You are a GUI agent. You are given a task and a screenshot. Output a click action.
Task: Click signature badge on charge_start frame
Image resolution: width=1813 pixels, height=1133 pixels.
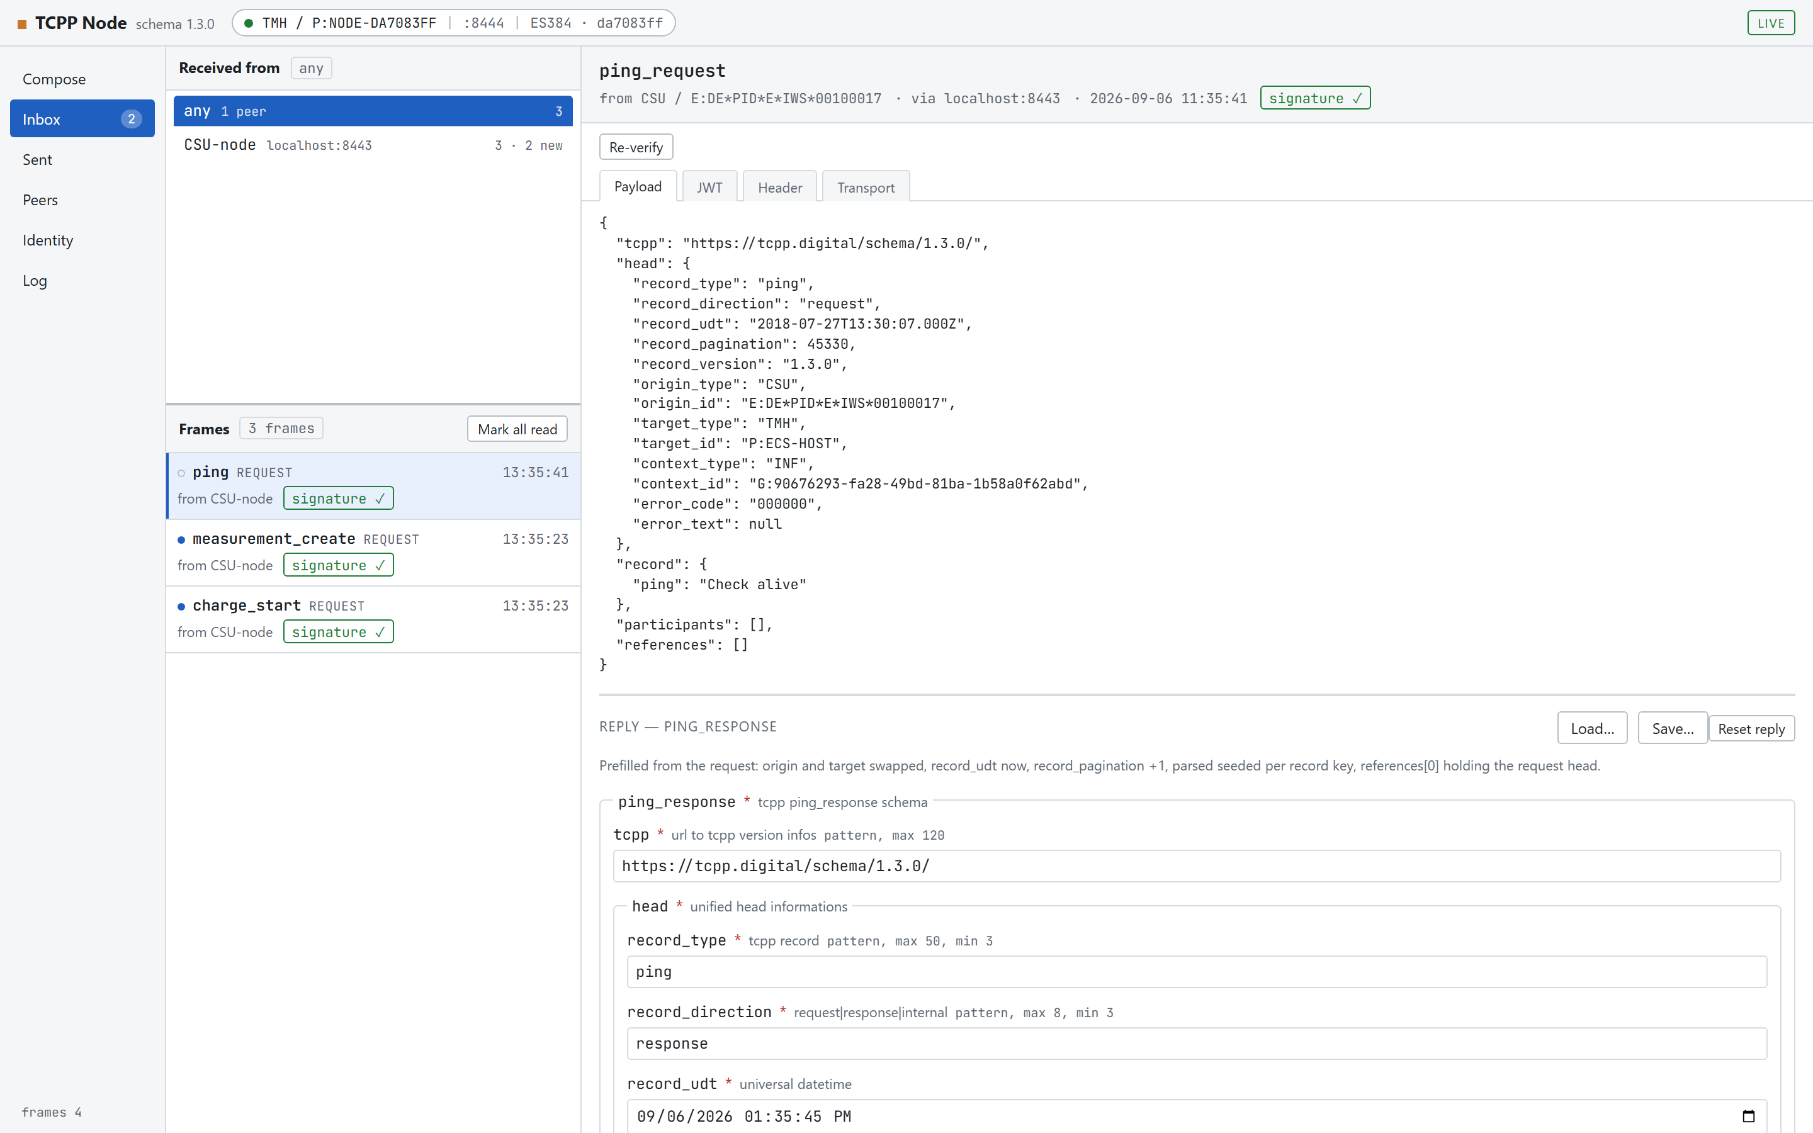pyautogui.click(x=338, y=632)
